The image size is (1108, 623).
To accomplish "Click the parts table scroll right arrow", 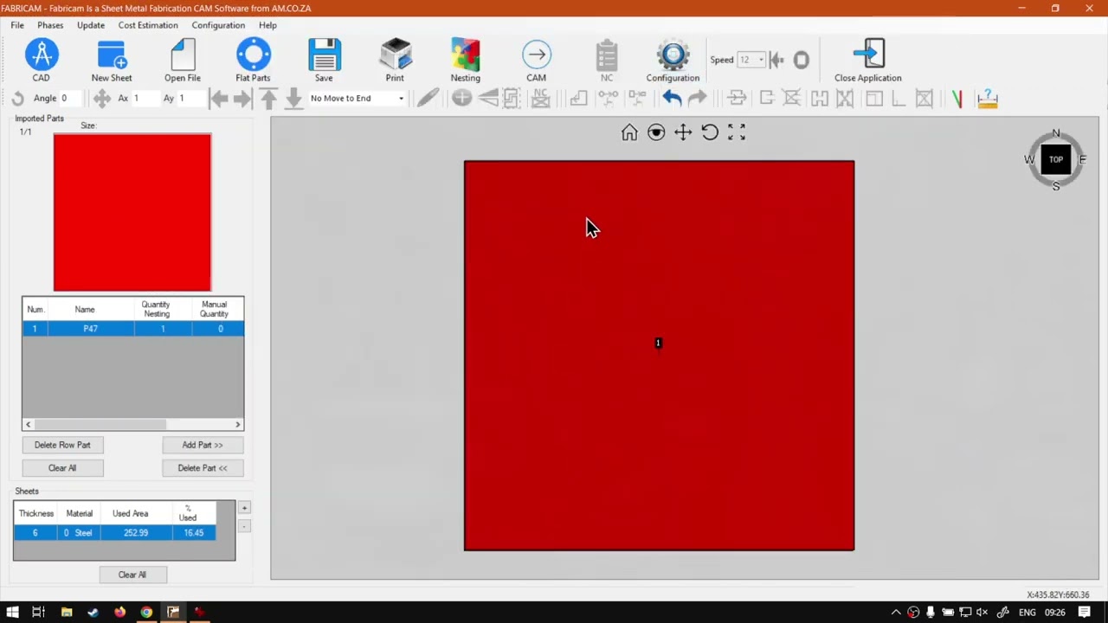I will click(x=238, y=424).
